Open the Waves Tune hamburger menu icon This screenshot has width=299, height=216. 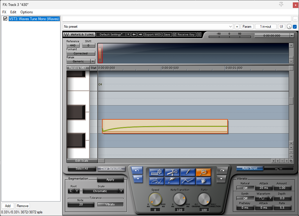199,34
